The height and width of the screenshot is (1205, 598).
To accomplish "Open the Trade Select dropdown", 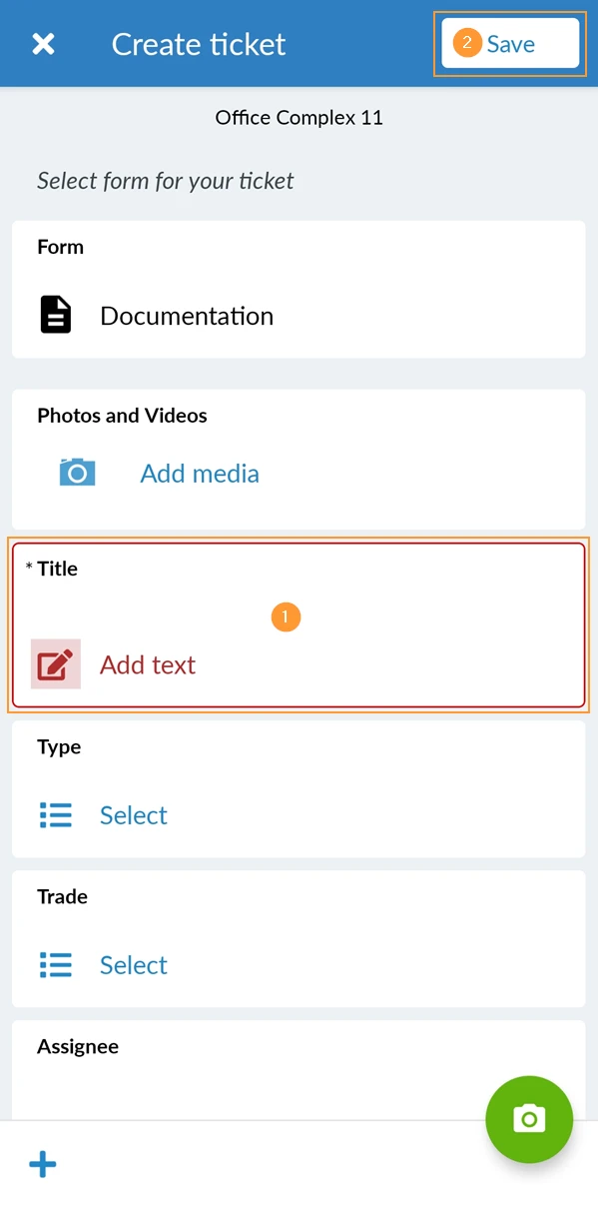I will [x=134, y=965].
